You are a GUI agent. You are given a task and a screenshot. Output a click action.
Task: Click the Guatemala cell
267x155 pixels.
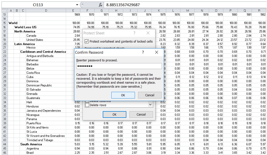pos(33,98)
